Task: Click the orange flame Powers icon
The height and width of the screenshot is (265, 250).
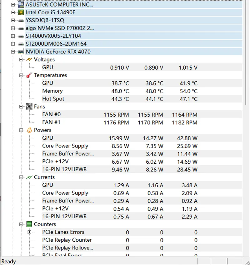Action: [29, 130]
